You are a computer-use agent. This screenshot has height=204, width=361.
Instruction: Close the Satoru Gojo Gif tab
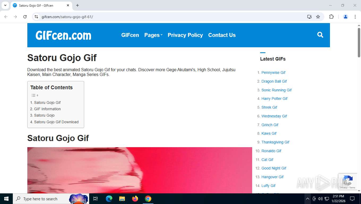tap(68, 5)
